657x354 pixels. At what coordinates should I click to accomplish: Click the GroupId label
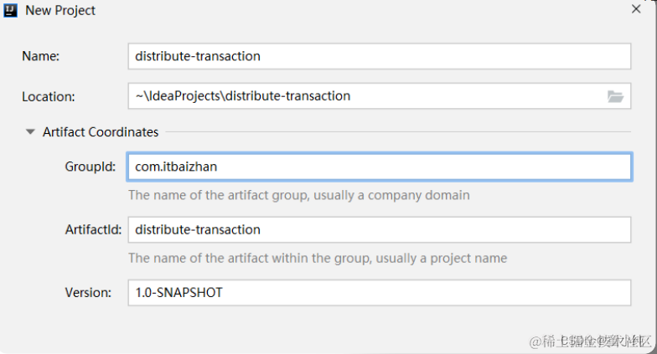click(x=90, y=167)
